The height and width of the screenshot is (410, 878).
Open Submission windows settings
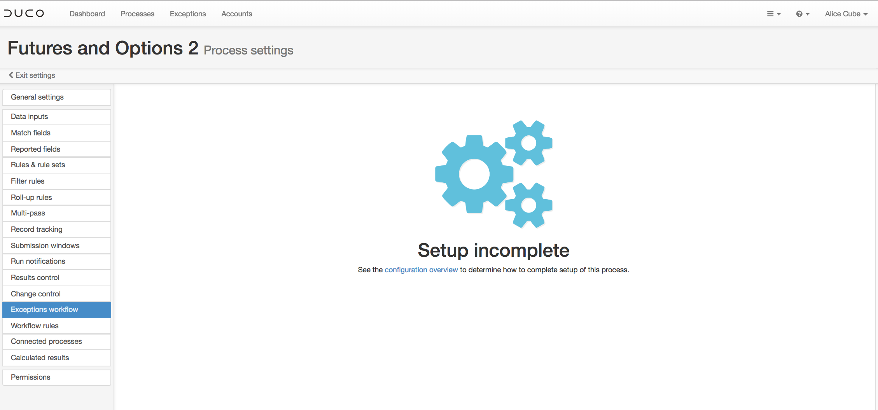pyautogui.click(x=57, y=246)
